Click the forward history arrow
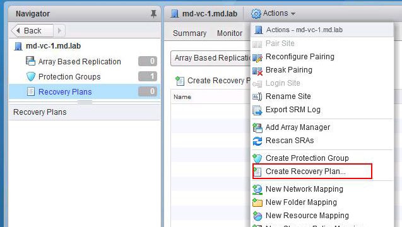The height and width of the screenshot is (227, 402). [59, 31]
